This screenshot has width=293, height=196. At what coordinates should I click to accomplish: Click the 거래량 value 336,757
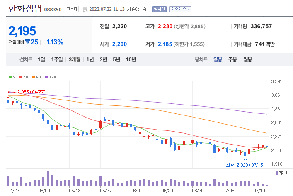tap(261, 26)
